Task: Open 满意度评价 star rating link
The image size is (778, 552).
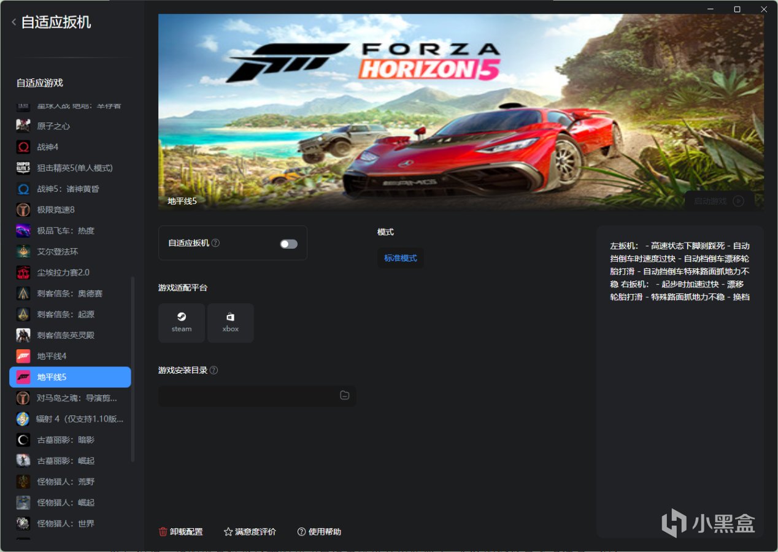Action: click(250, 532)
